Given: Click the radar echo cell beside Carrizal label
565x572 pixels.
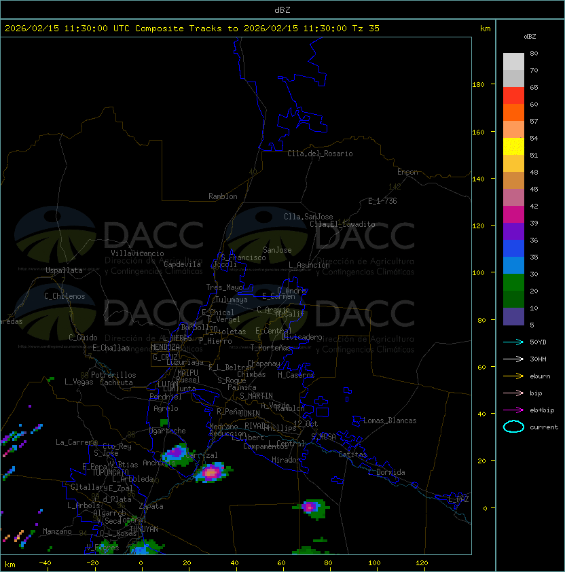Looking at the screenshot, I should pyautogui.click(x=177, y=454).
